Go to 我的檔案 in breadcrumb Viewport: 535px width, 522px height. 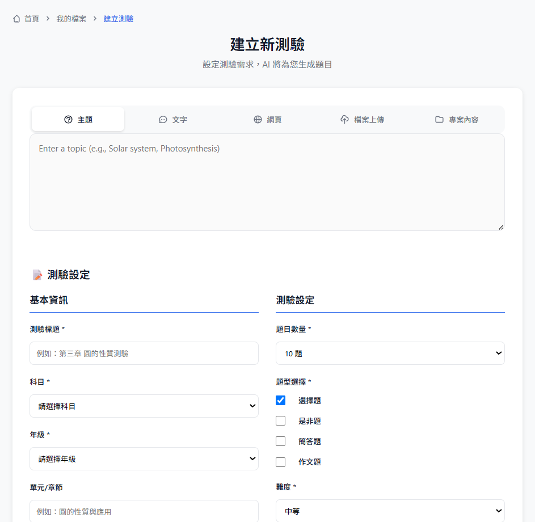click(71, 19)
